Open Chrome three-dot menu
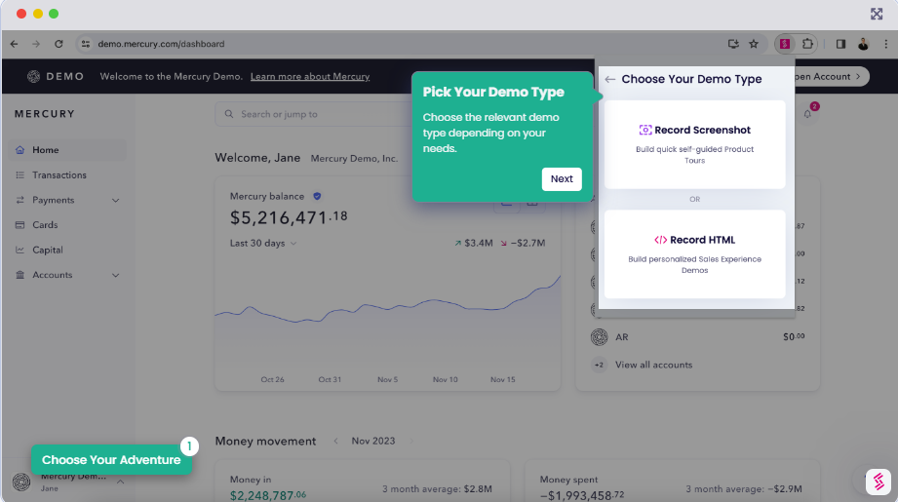This screenshot has width=898, height=502. point(886,44)
